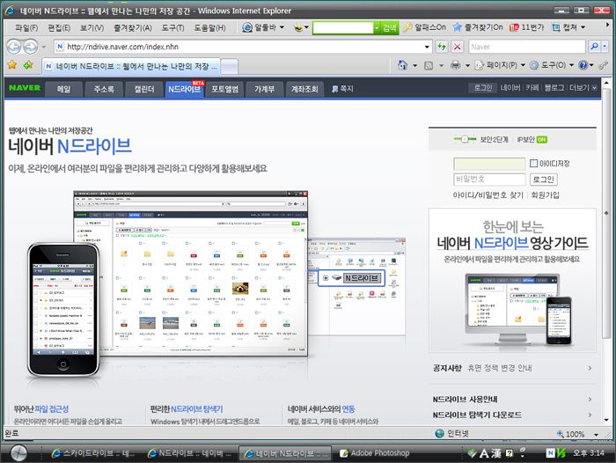This screenshot has height=463, width=616.
Task: Click the 블로그 link in Naver bar
Action: (554, 88)
